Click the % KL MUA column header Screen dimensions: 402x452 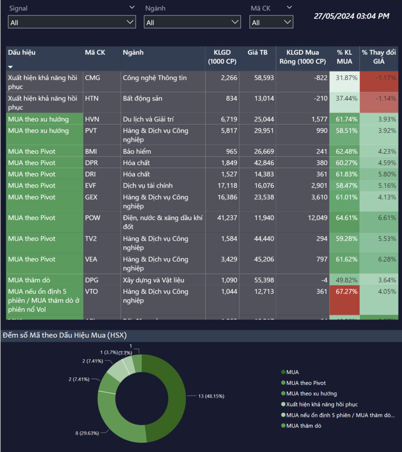[344, 57]
